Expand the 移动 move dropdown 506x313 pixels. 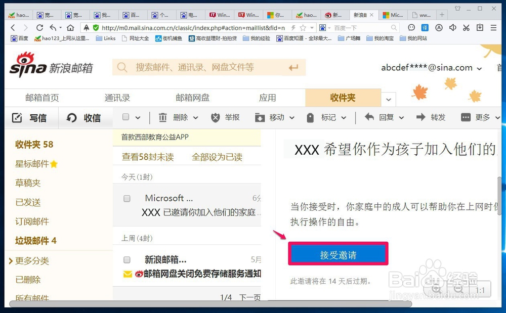[x=292, y=118]
